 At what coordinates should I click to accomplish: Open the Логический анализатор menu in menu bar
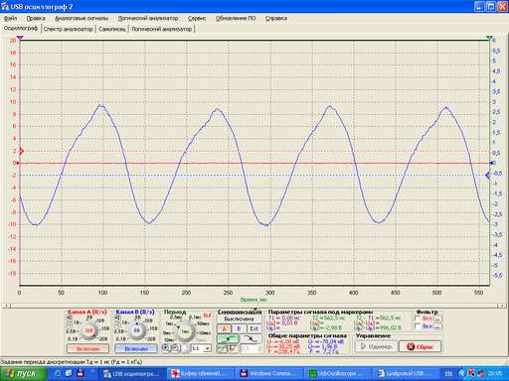pyautogui.click(x=148, y=19)
